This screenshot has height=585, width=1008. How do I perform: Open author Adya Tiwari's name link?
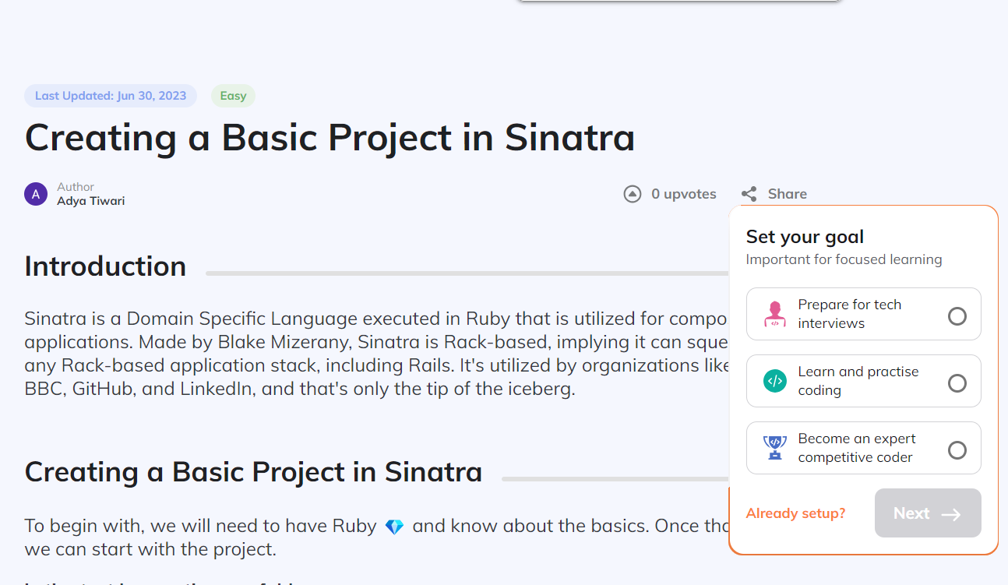tap(90, 201)
